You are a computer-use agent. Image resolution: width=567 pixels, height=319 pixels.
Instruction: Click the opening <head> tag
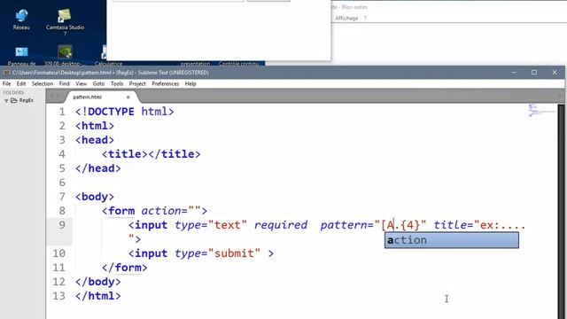click(95, 140)
